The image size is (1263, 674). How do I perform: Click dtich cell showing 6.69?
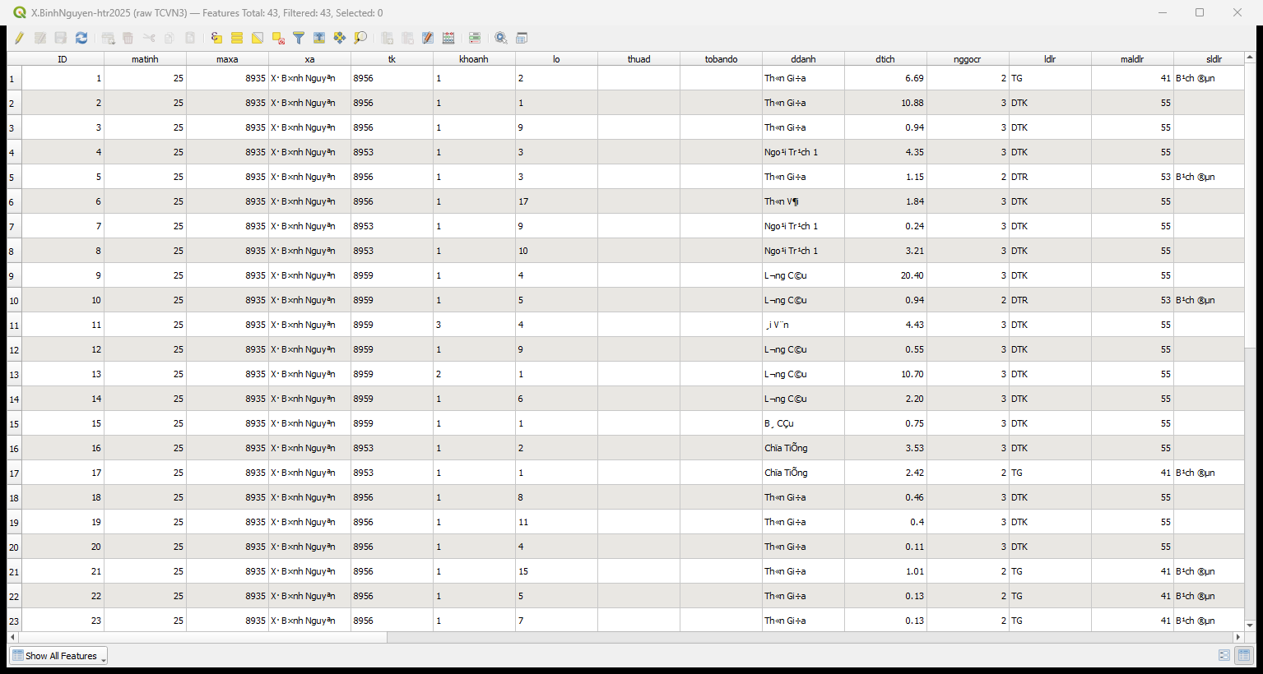point(885,78)
